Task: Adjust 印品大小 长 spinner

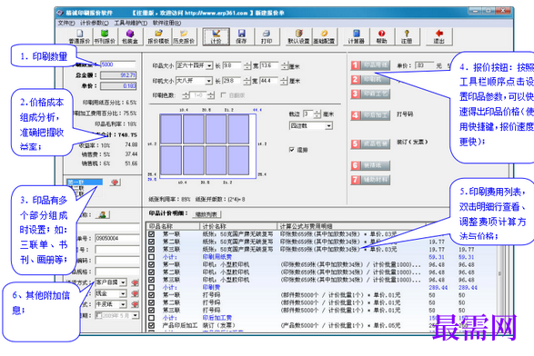Action: coord(247,65)
